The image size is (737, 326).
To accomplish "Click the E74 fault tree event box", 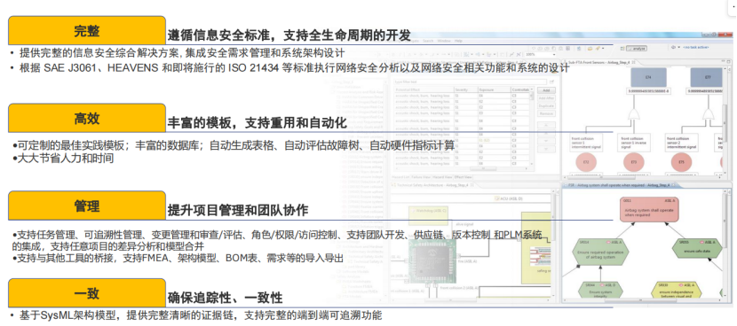I will [648, 77].
